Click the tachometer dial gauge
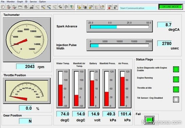This screenshot has width=185, height=128. (x=27, y=40)
